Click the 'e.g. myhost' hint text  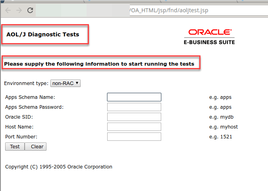click(x=224, y=127)
